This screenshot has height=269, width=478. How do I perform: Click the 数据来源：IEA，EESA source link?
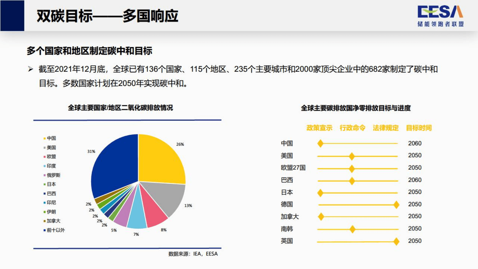[x=193, y=254]
